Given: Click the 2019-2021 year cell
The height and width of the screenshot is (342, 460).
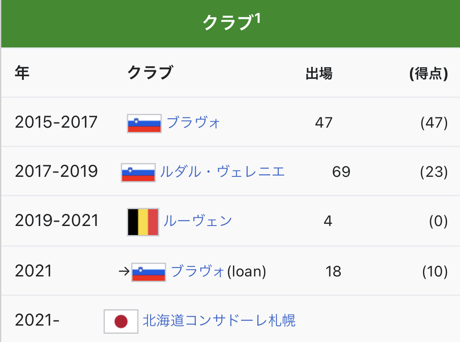Looking at the screenshot, I should 57,221.
